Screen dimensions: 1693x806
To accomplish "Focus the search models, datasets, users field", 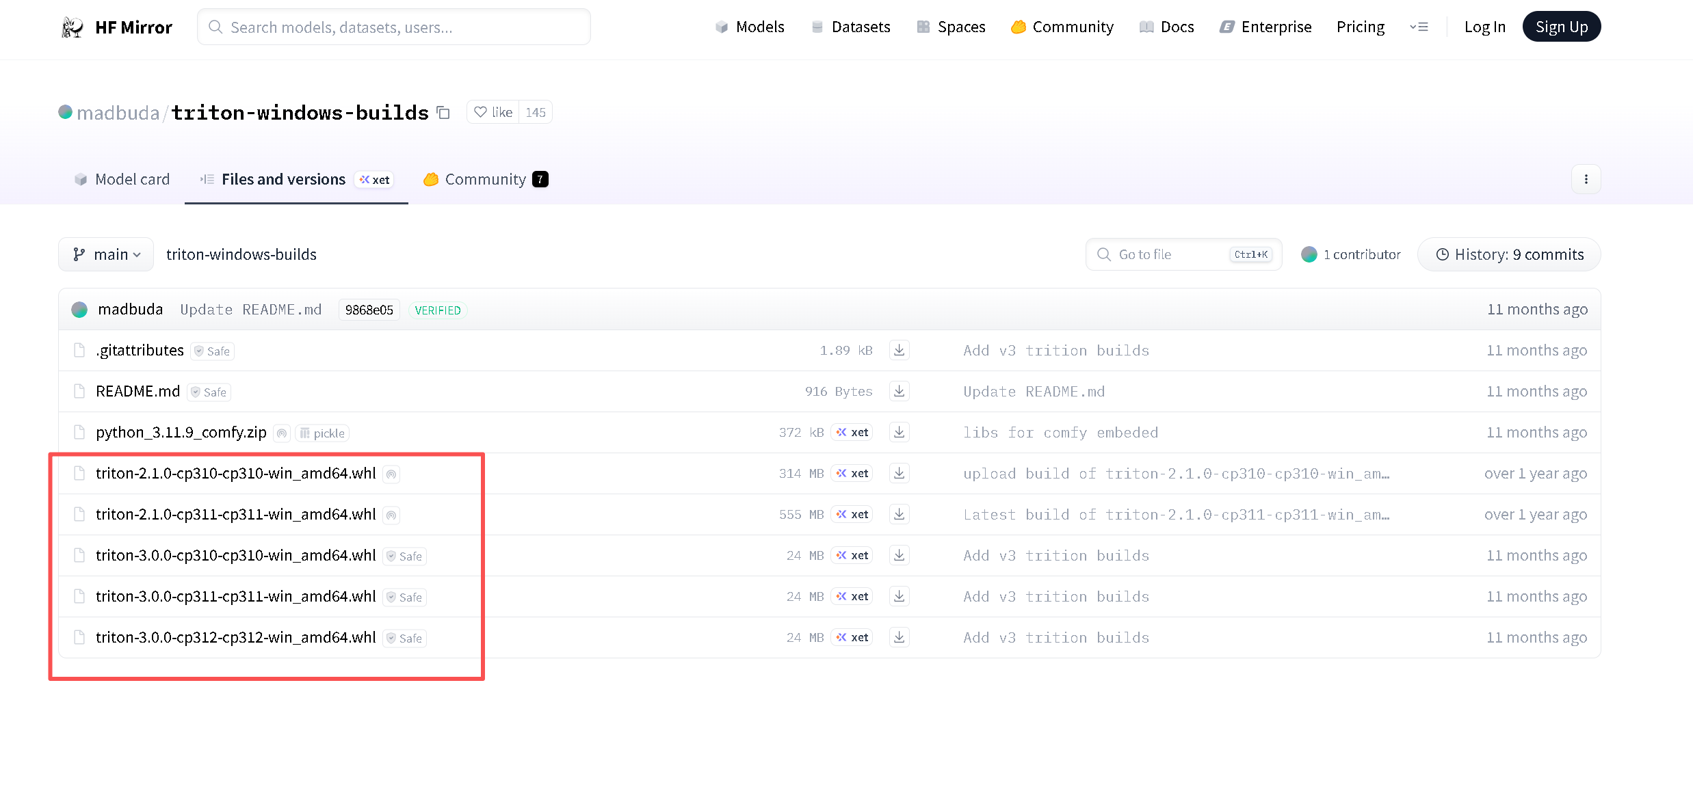I will 394,27.
